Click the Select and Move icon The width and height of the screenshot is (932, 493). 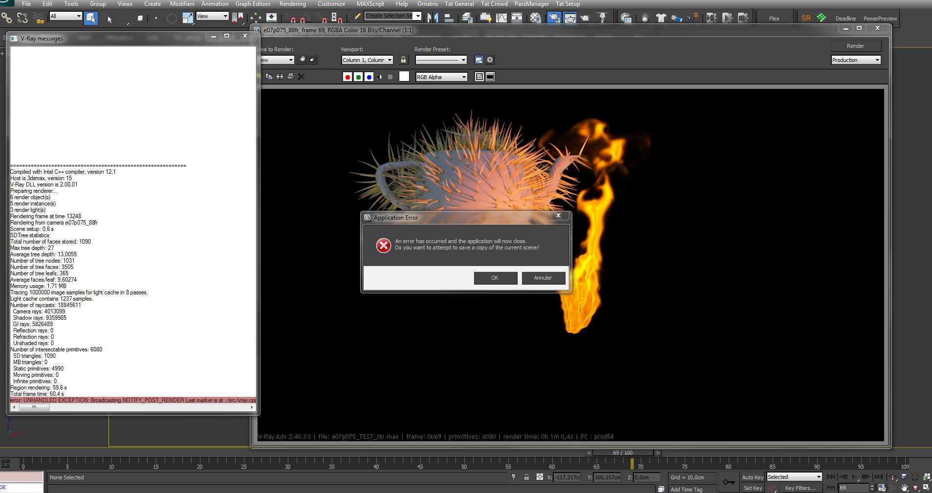pyautogui.click(x=156, y=19)
